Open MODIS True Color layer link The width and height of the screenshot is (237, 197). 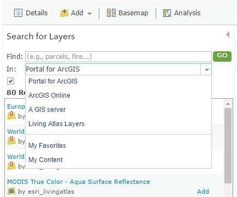click(x=79, y=182)
